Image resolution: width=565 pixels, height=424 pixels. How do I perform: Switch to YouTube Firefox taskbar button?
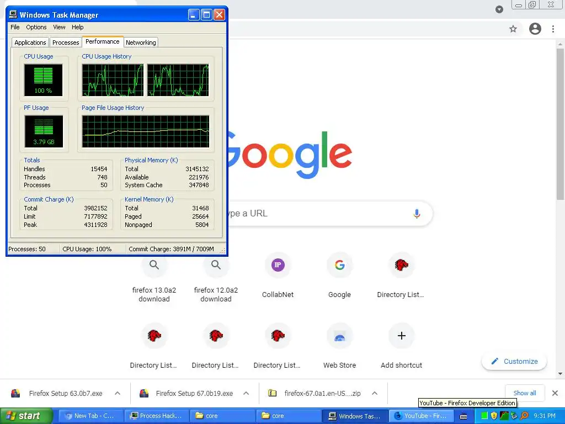click(421, 416)
